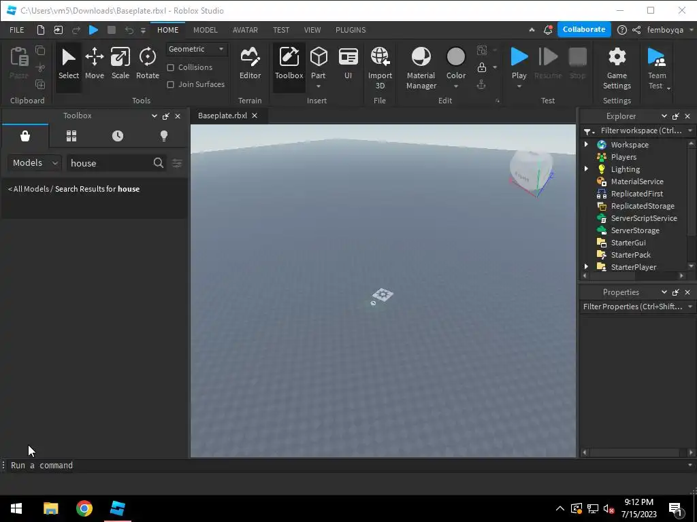Image resolution: width=697 pixels, height=522 pixels.
Task: Click the view orientation cube
Action: pos(532,172)
